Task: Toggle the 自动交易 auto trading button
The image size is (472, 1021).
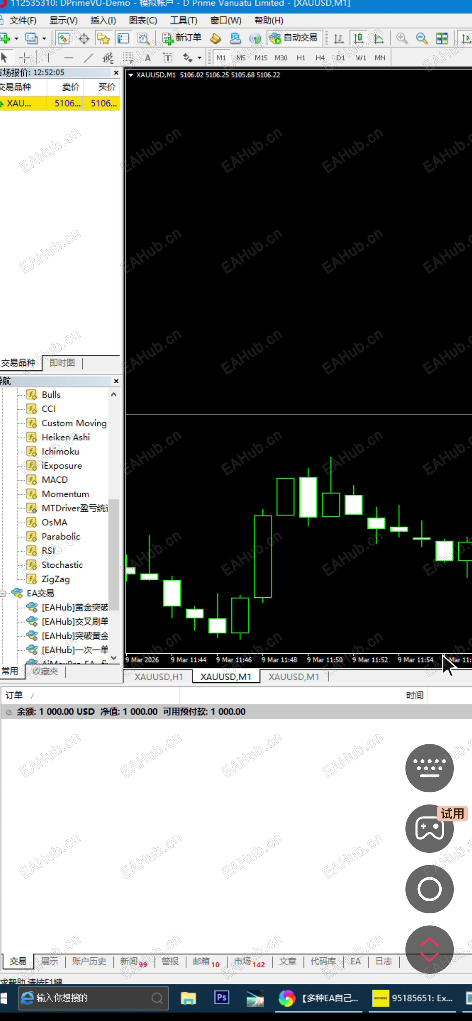Action: [294, 38]
